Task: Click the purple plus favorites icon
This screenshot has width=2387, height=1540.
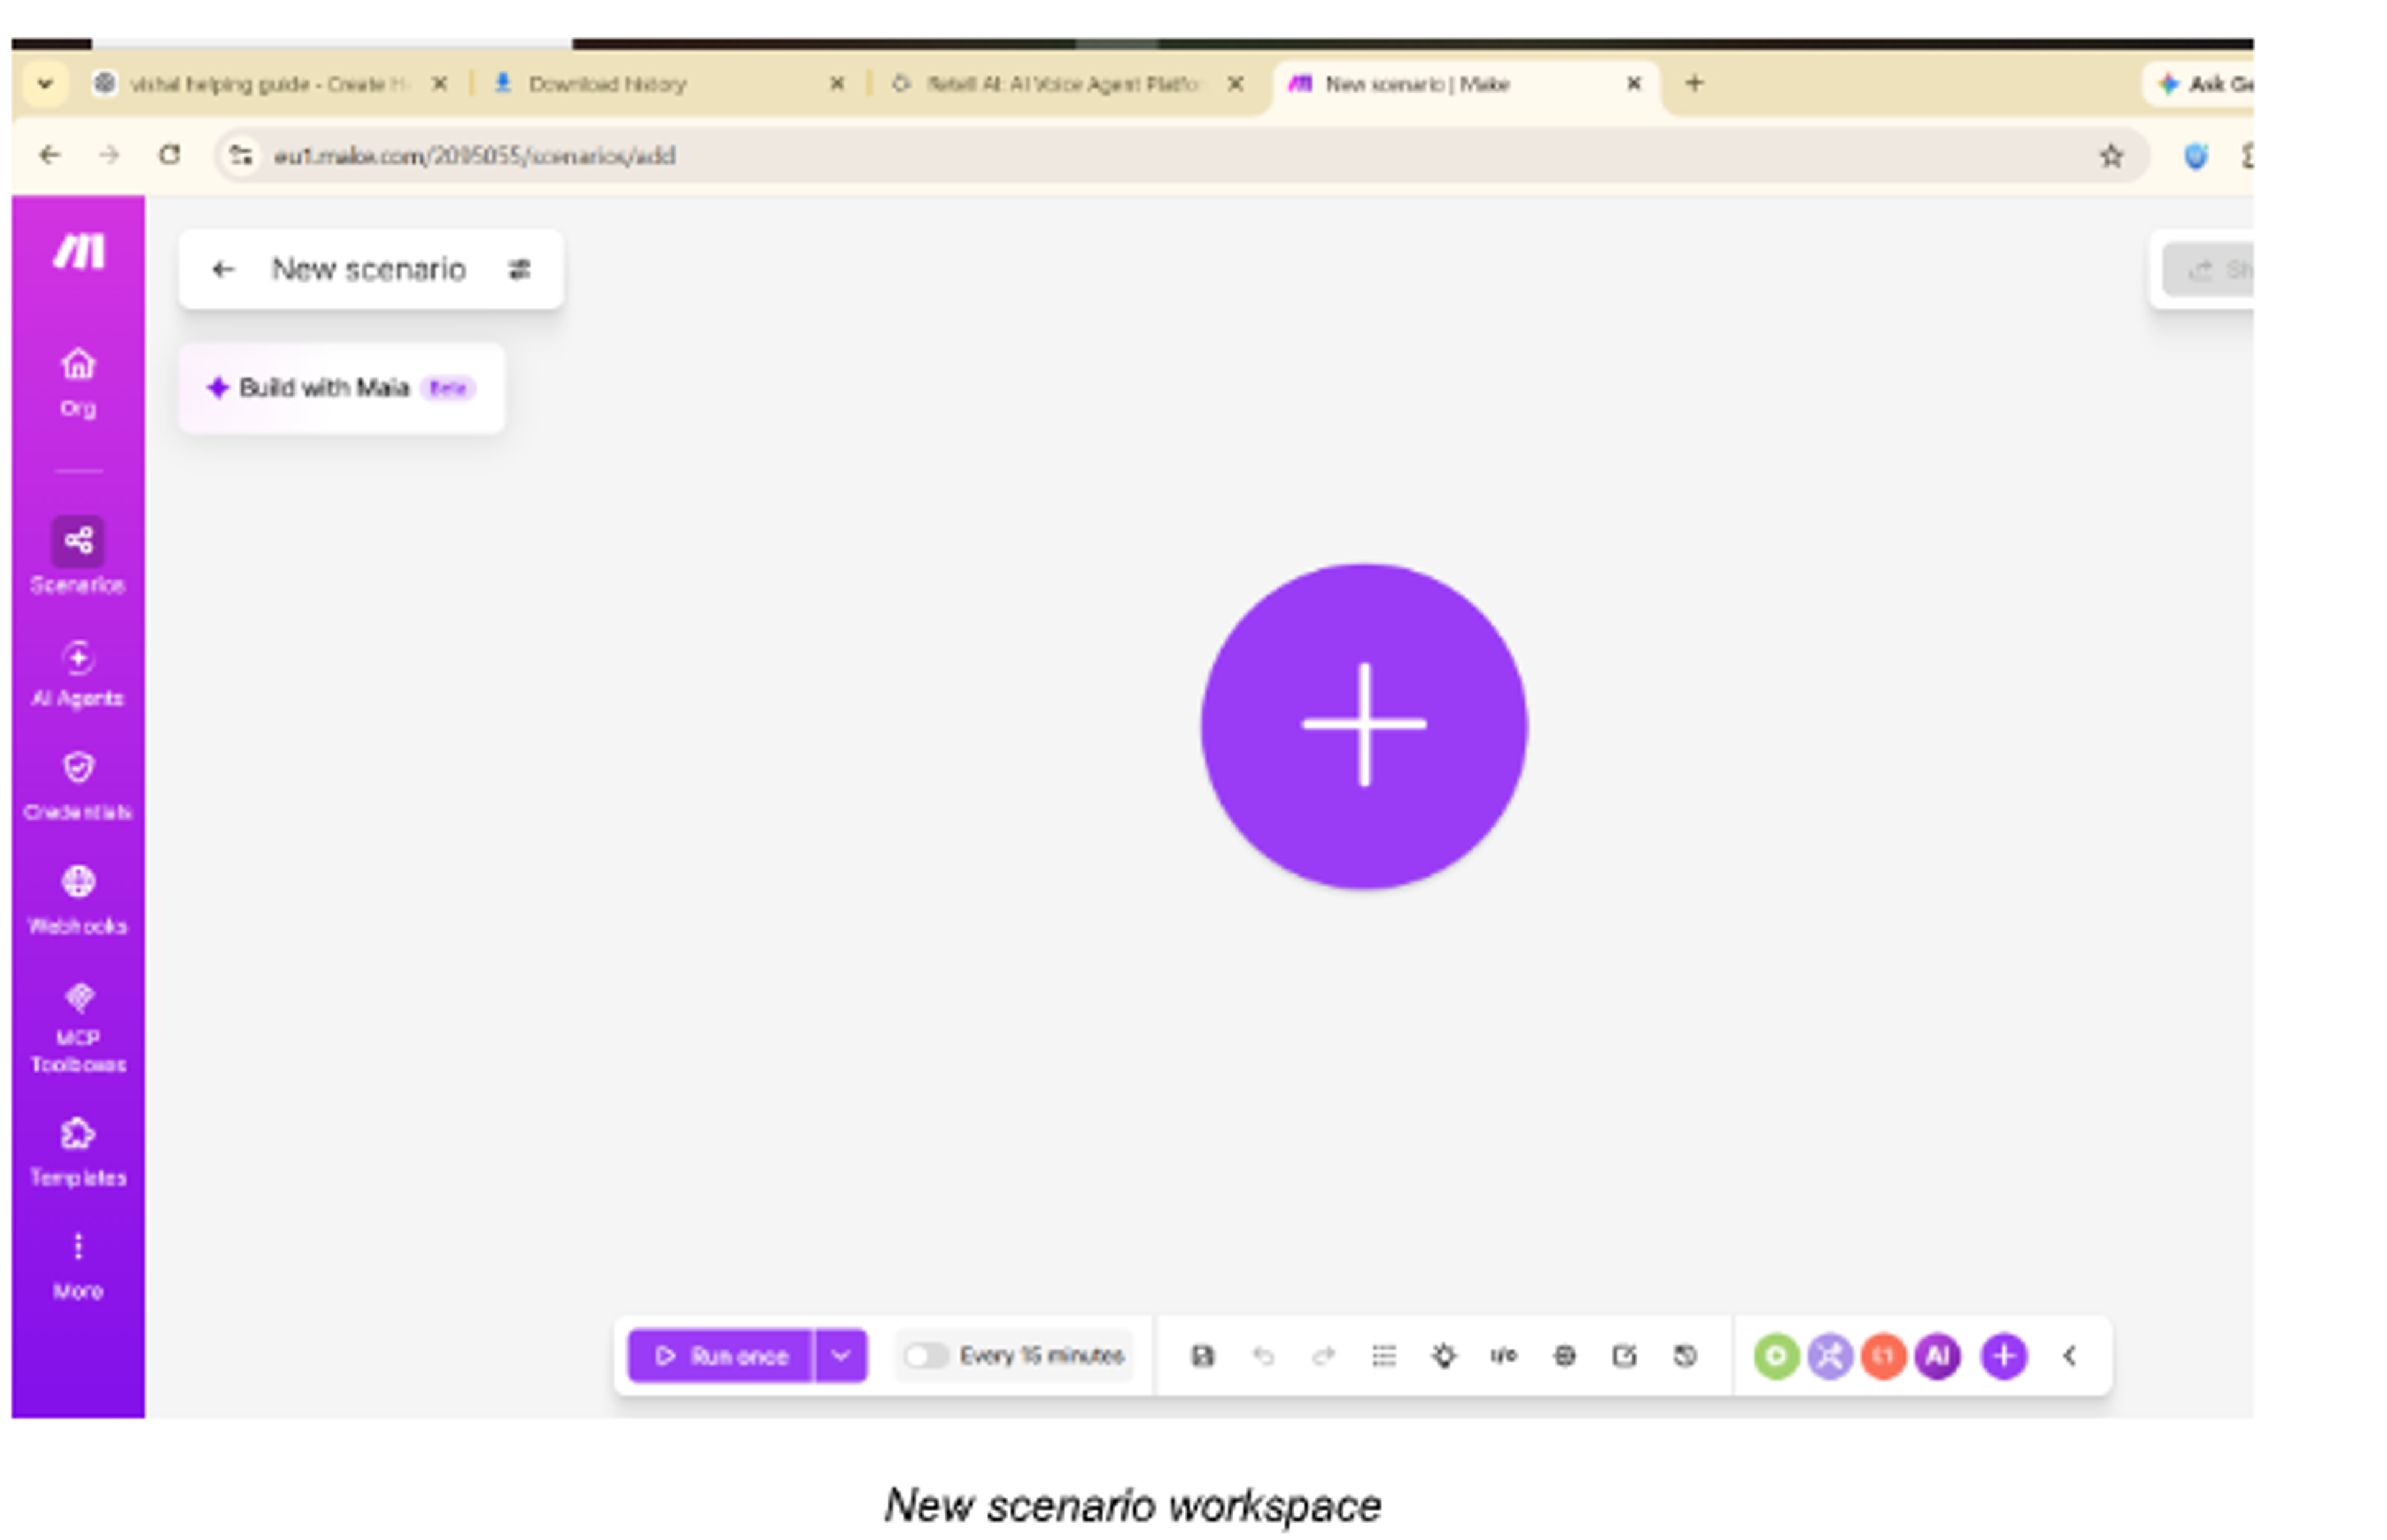Action: [2003, 1355]
